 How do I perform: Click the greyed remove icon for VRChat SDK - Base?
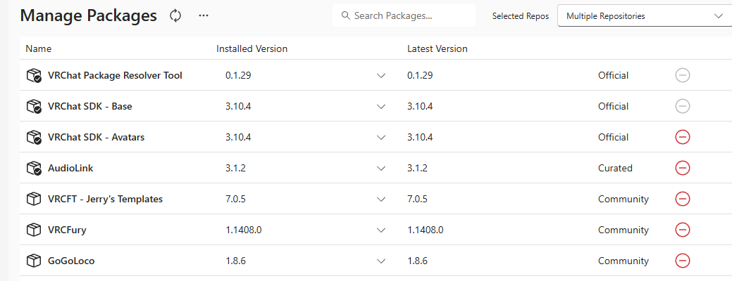683,107
